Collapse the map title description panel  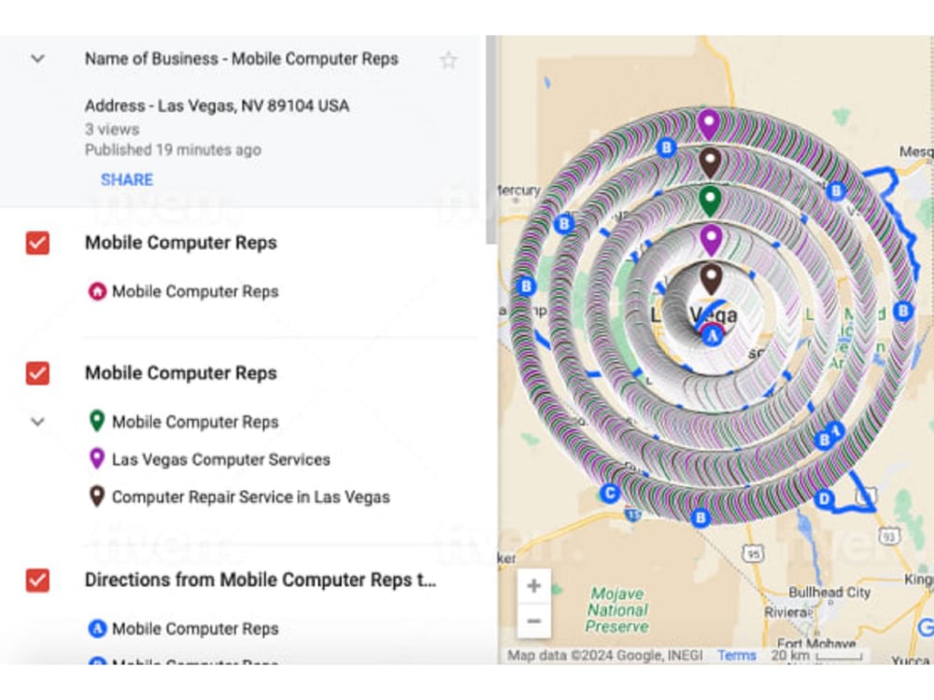(37, 58)
